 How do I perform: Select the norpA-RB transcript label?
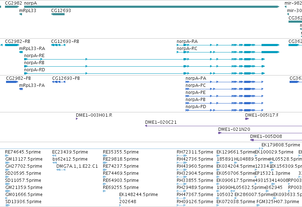(34, 63)
